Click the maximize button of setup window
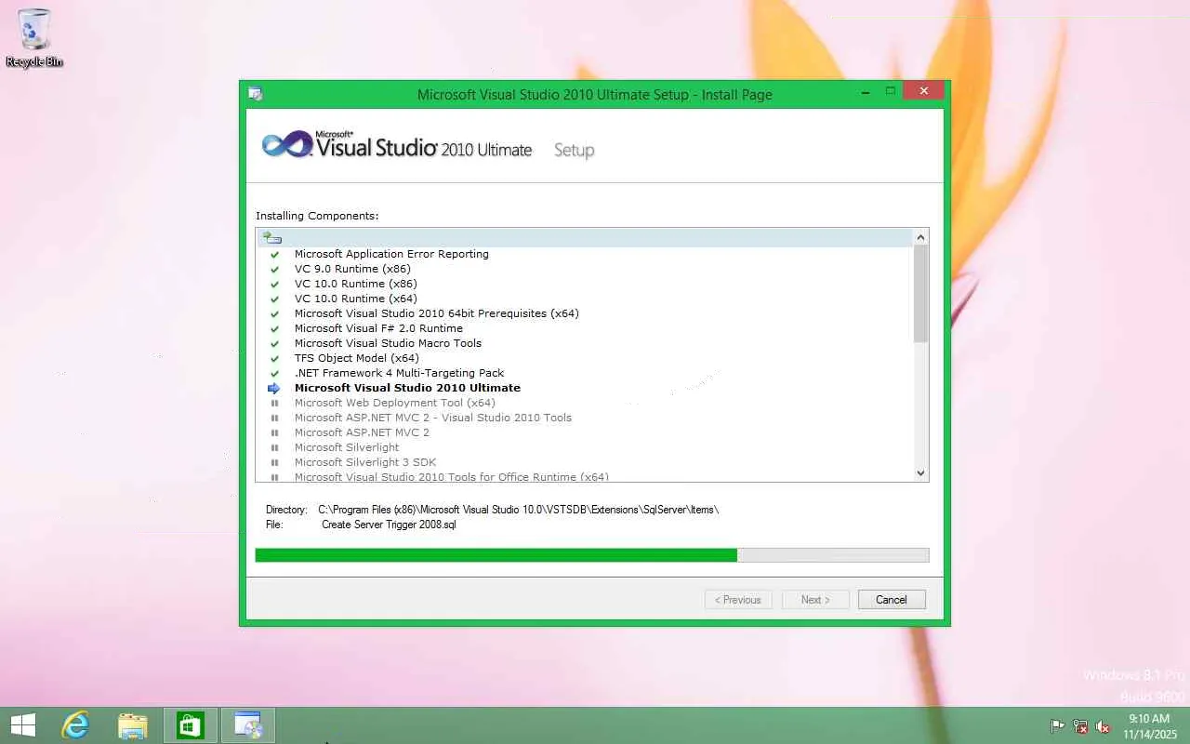The height and width of the screenshot is (744, 1190). (x=890, y=91)
